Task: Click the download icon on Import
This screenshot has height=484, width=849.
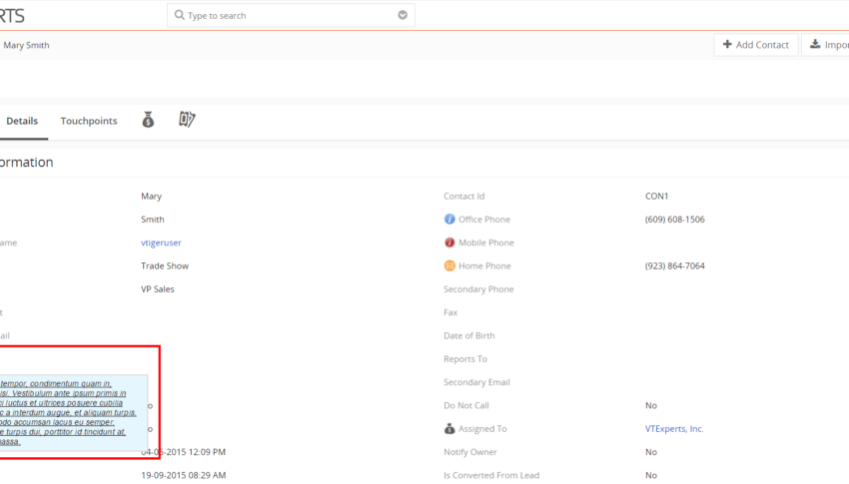Action: 815,44
